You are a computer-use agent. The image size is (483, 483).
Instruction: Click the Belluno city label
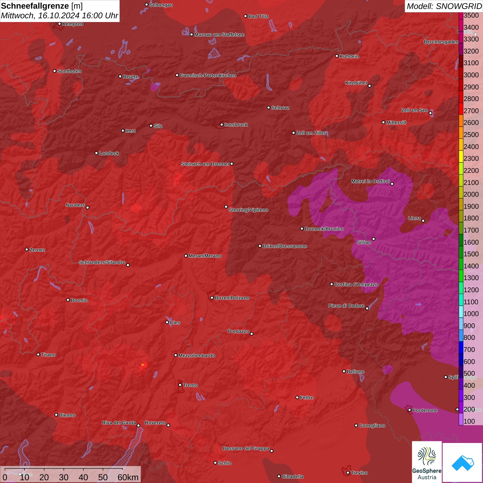pyautogui.click(x=355, y=372)
